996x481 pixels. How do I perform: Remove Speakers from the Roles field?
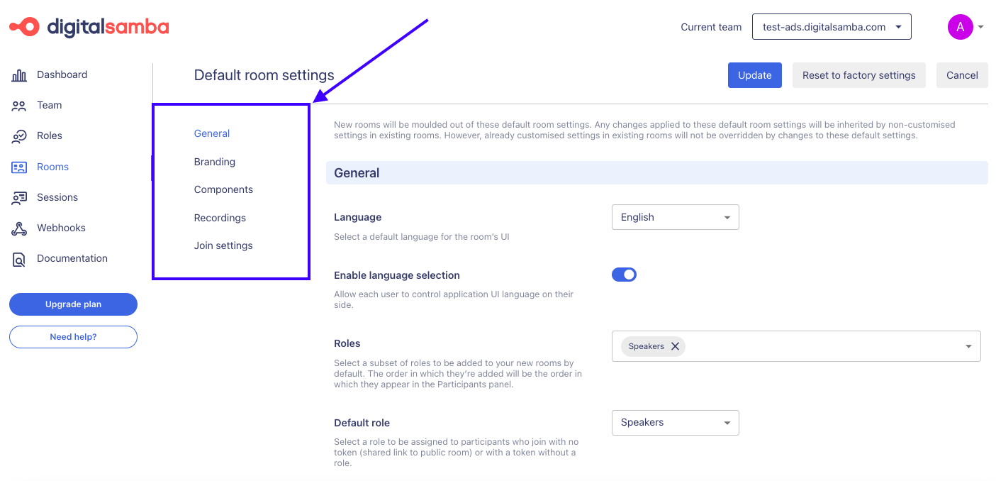tap(675, 346)
